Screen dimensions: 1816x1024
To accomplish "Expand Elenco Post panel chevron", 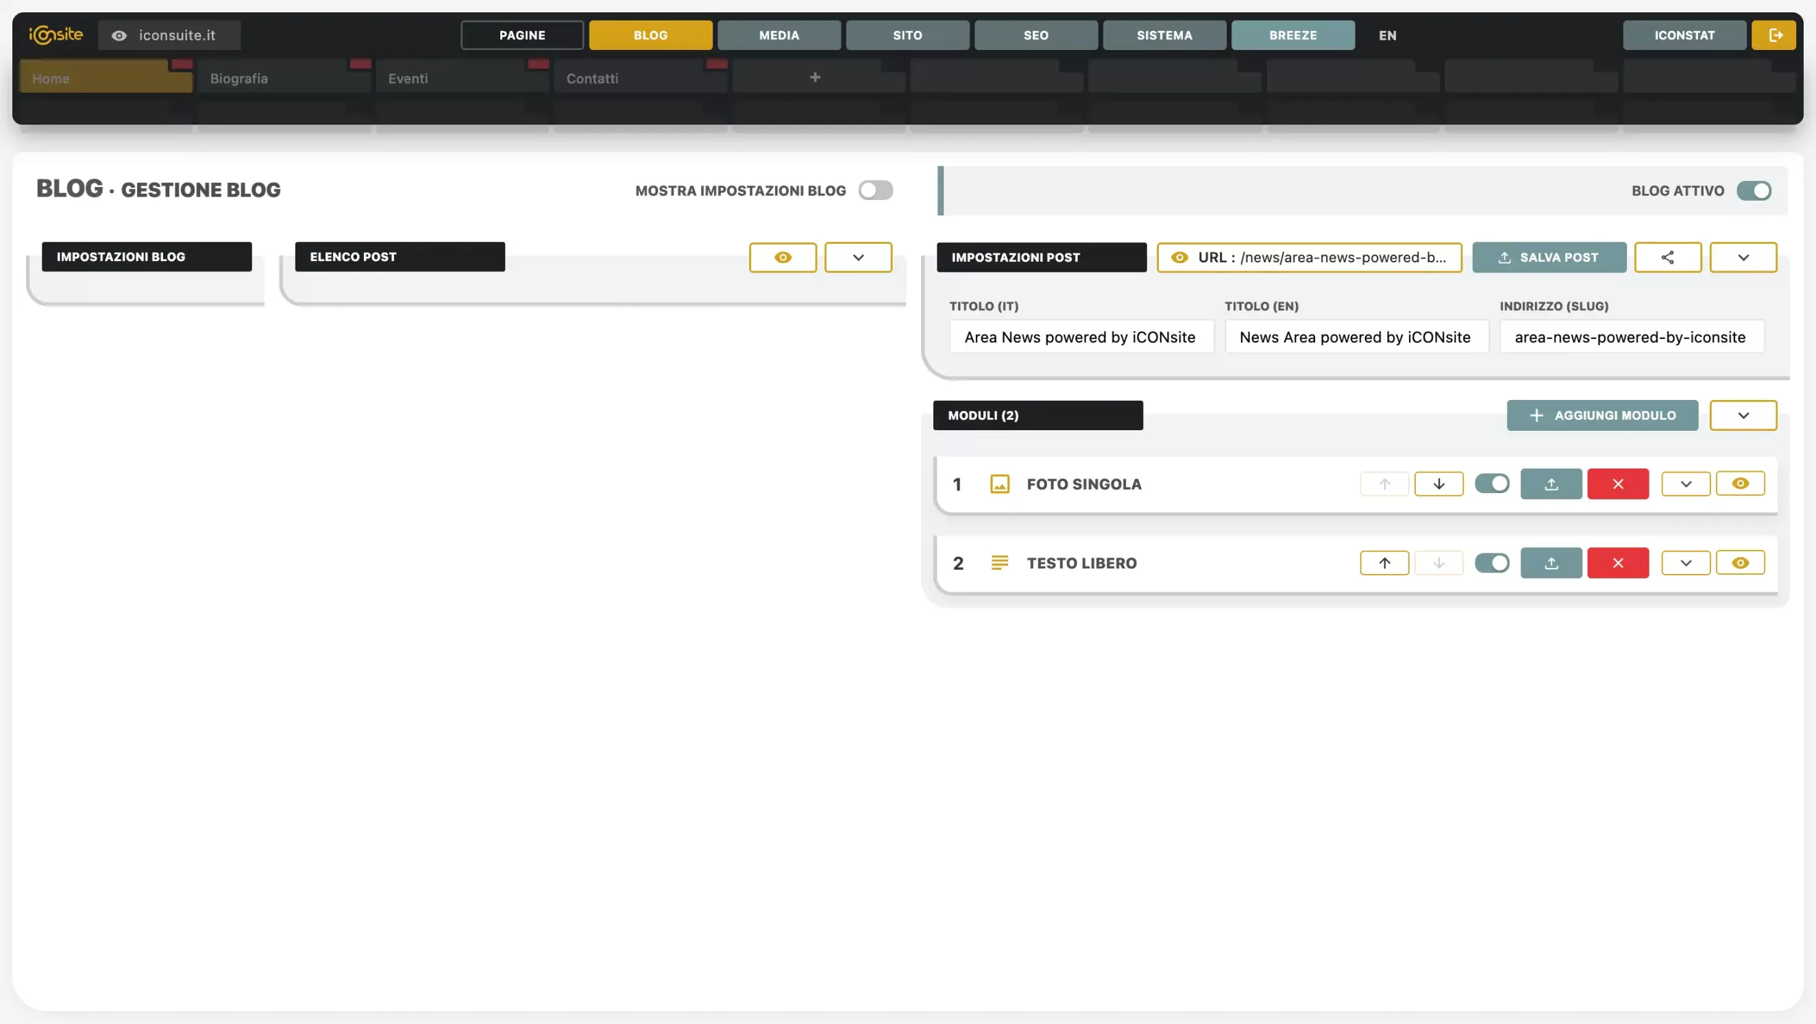I will (x=858, y=258).
